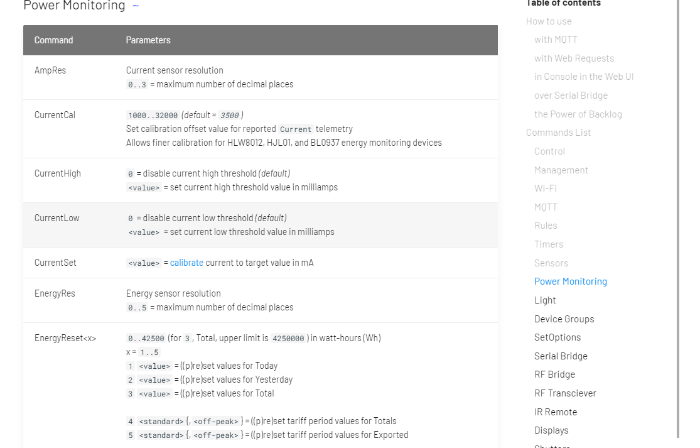700x448 pixels.
Task: Jump to Commands List section
Action: point(558,133)
